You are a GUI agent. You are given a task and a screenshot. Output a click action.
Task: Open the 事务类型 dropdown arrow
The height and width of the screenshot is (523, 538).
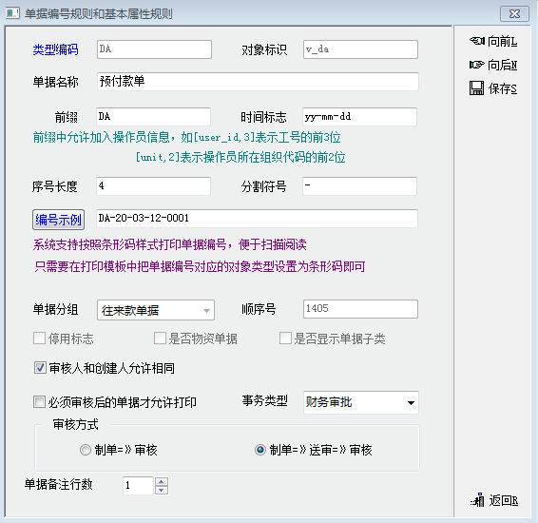[x=411, y=402]
